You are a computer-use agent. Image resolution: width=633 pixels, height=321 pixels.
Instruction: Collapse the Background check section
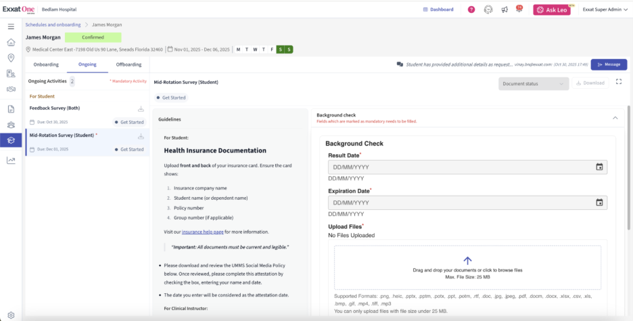pyautogui.click(x=615, y=118)
